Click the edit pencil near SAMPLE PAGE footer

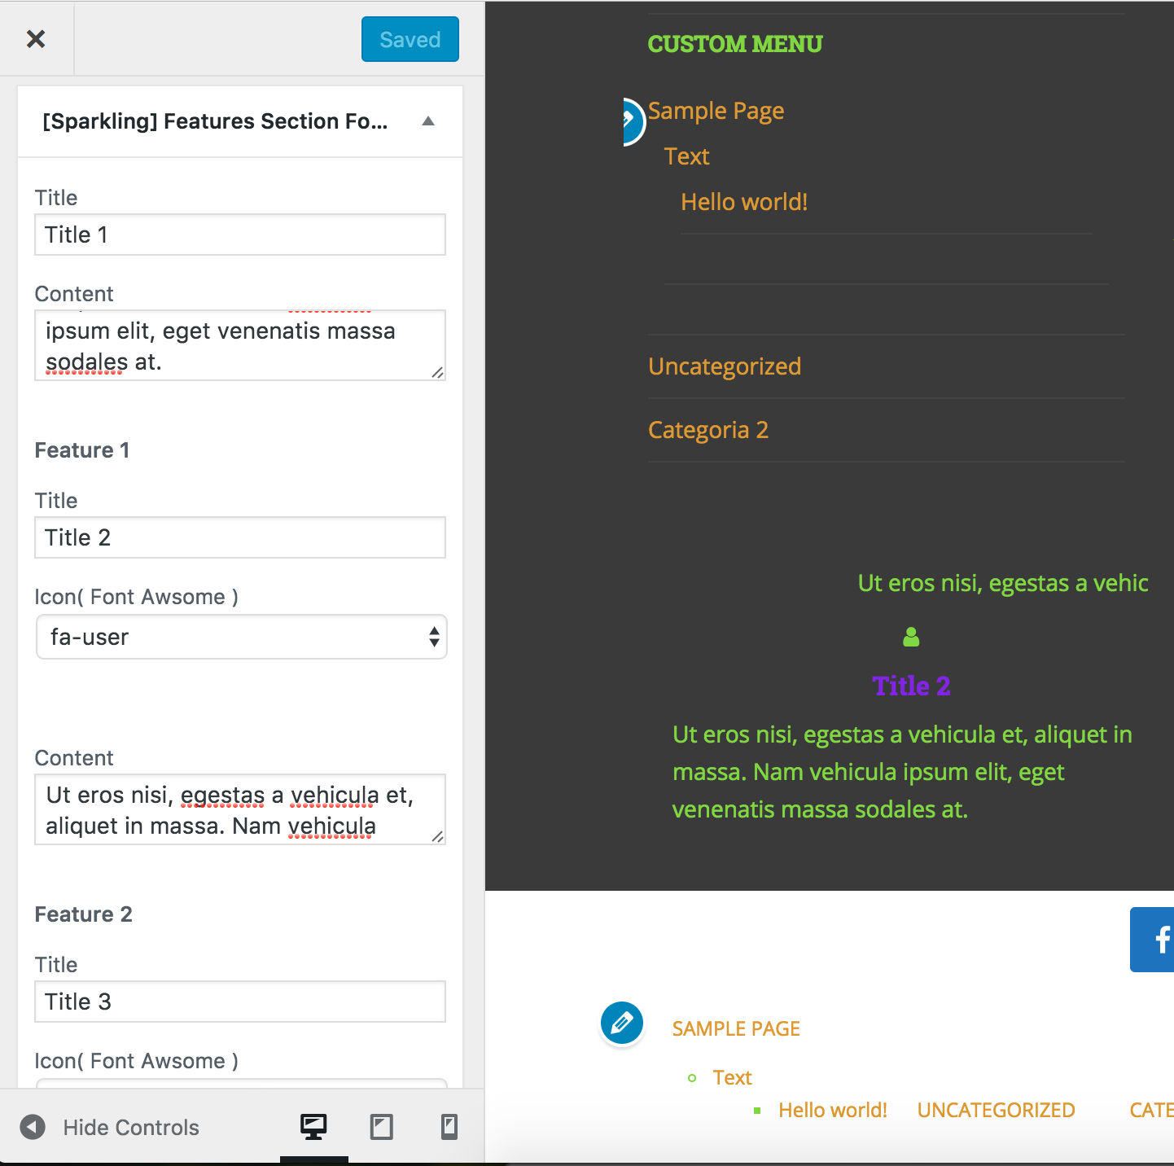[621, 1024]
